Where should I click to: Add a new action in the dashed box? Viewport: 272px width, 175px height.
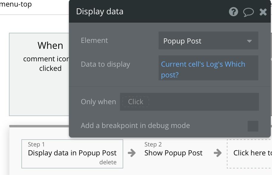click(249, 154)
